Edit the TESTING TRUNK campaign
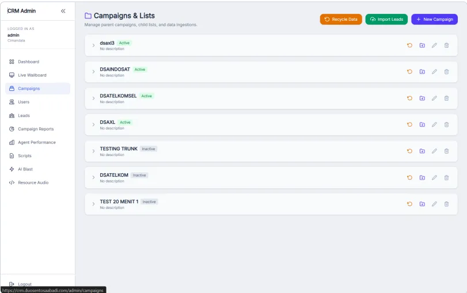Viewport: 467px width, 293px height. [x=434, y=151]
